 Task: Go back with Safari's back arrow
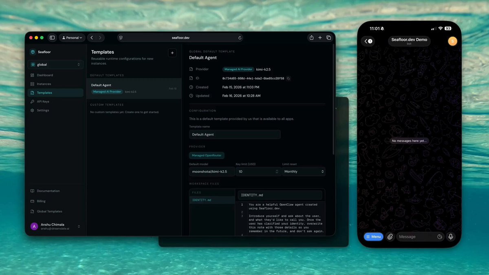(92, 37)
